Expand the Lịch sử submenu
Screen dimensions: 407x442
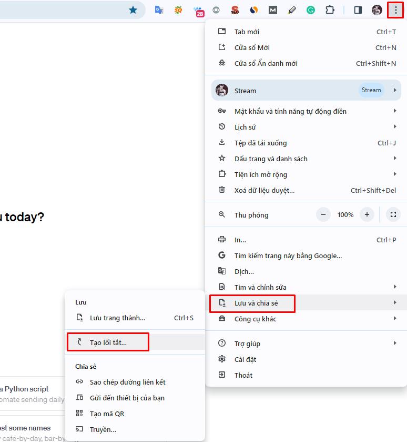coord(306,127)
